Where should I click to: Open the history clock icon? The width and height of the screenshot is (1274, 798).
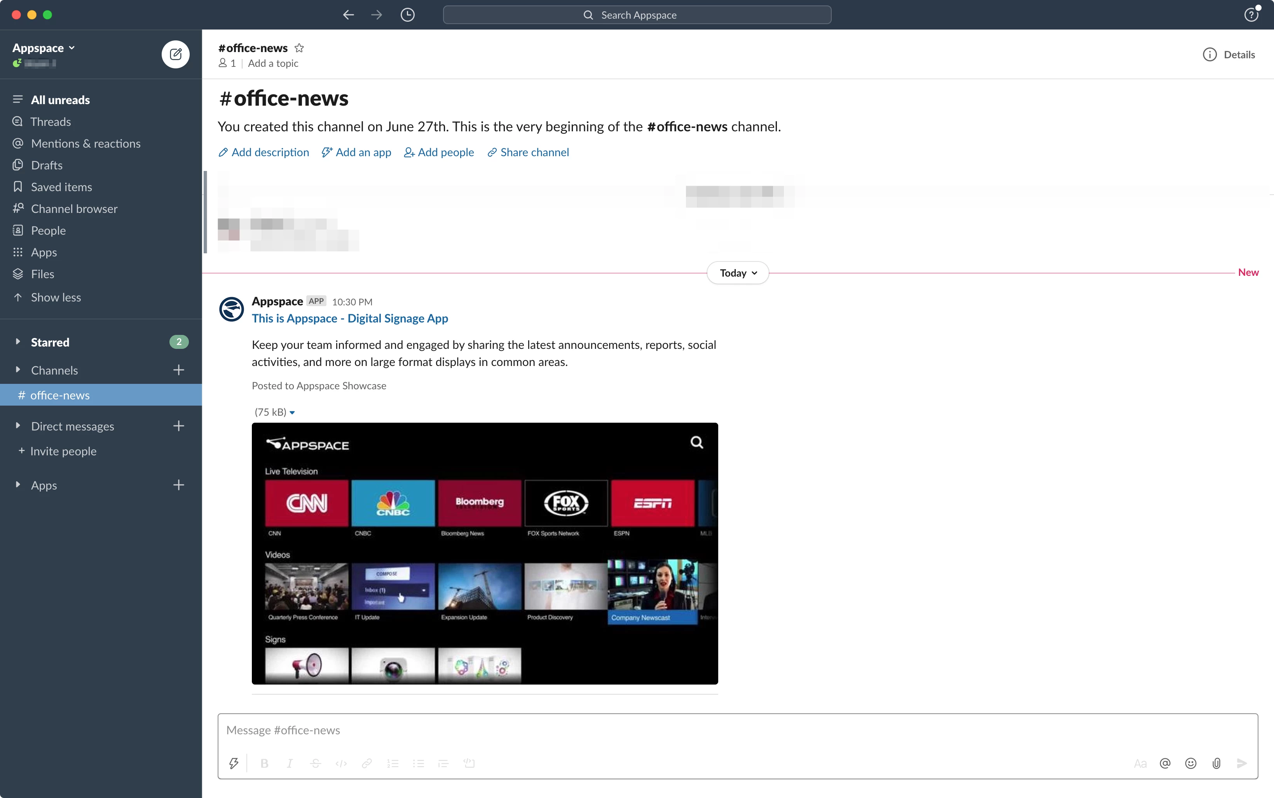click(x=407, y=15)
